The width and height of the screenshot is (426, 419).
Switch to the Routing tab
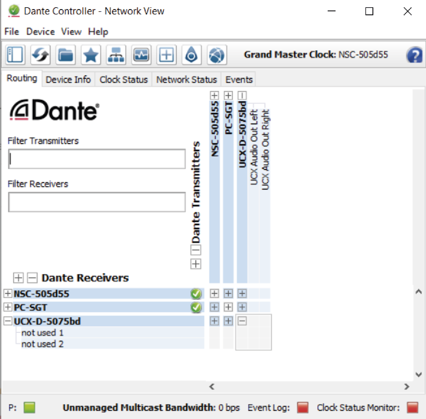tap(22, 78)
